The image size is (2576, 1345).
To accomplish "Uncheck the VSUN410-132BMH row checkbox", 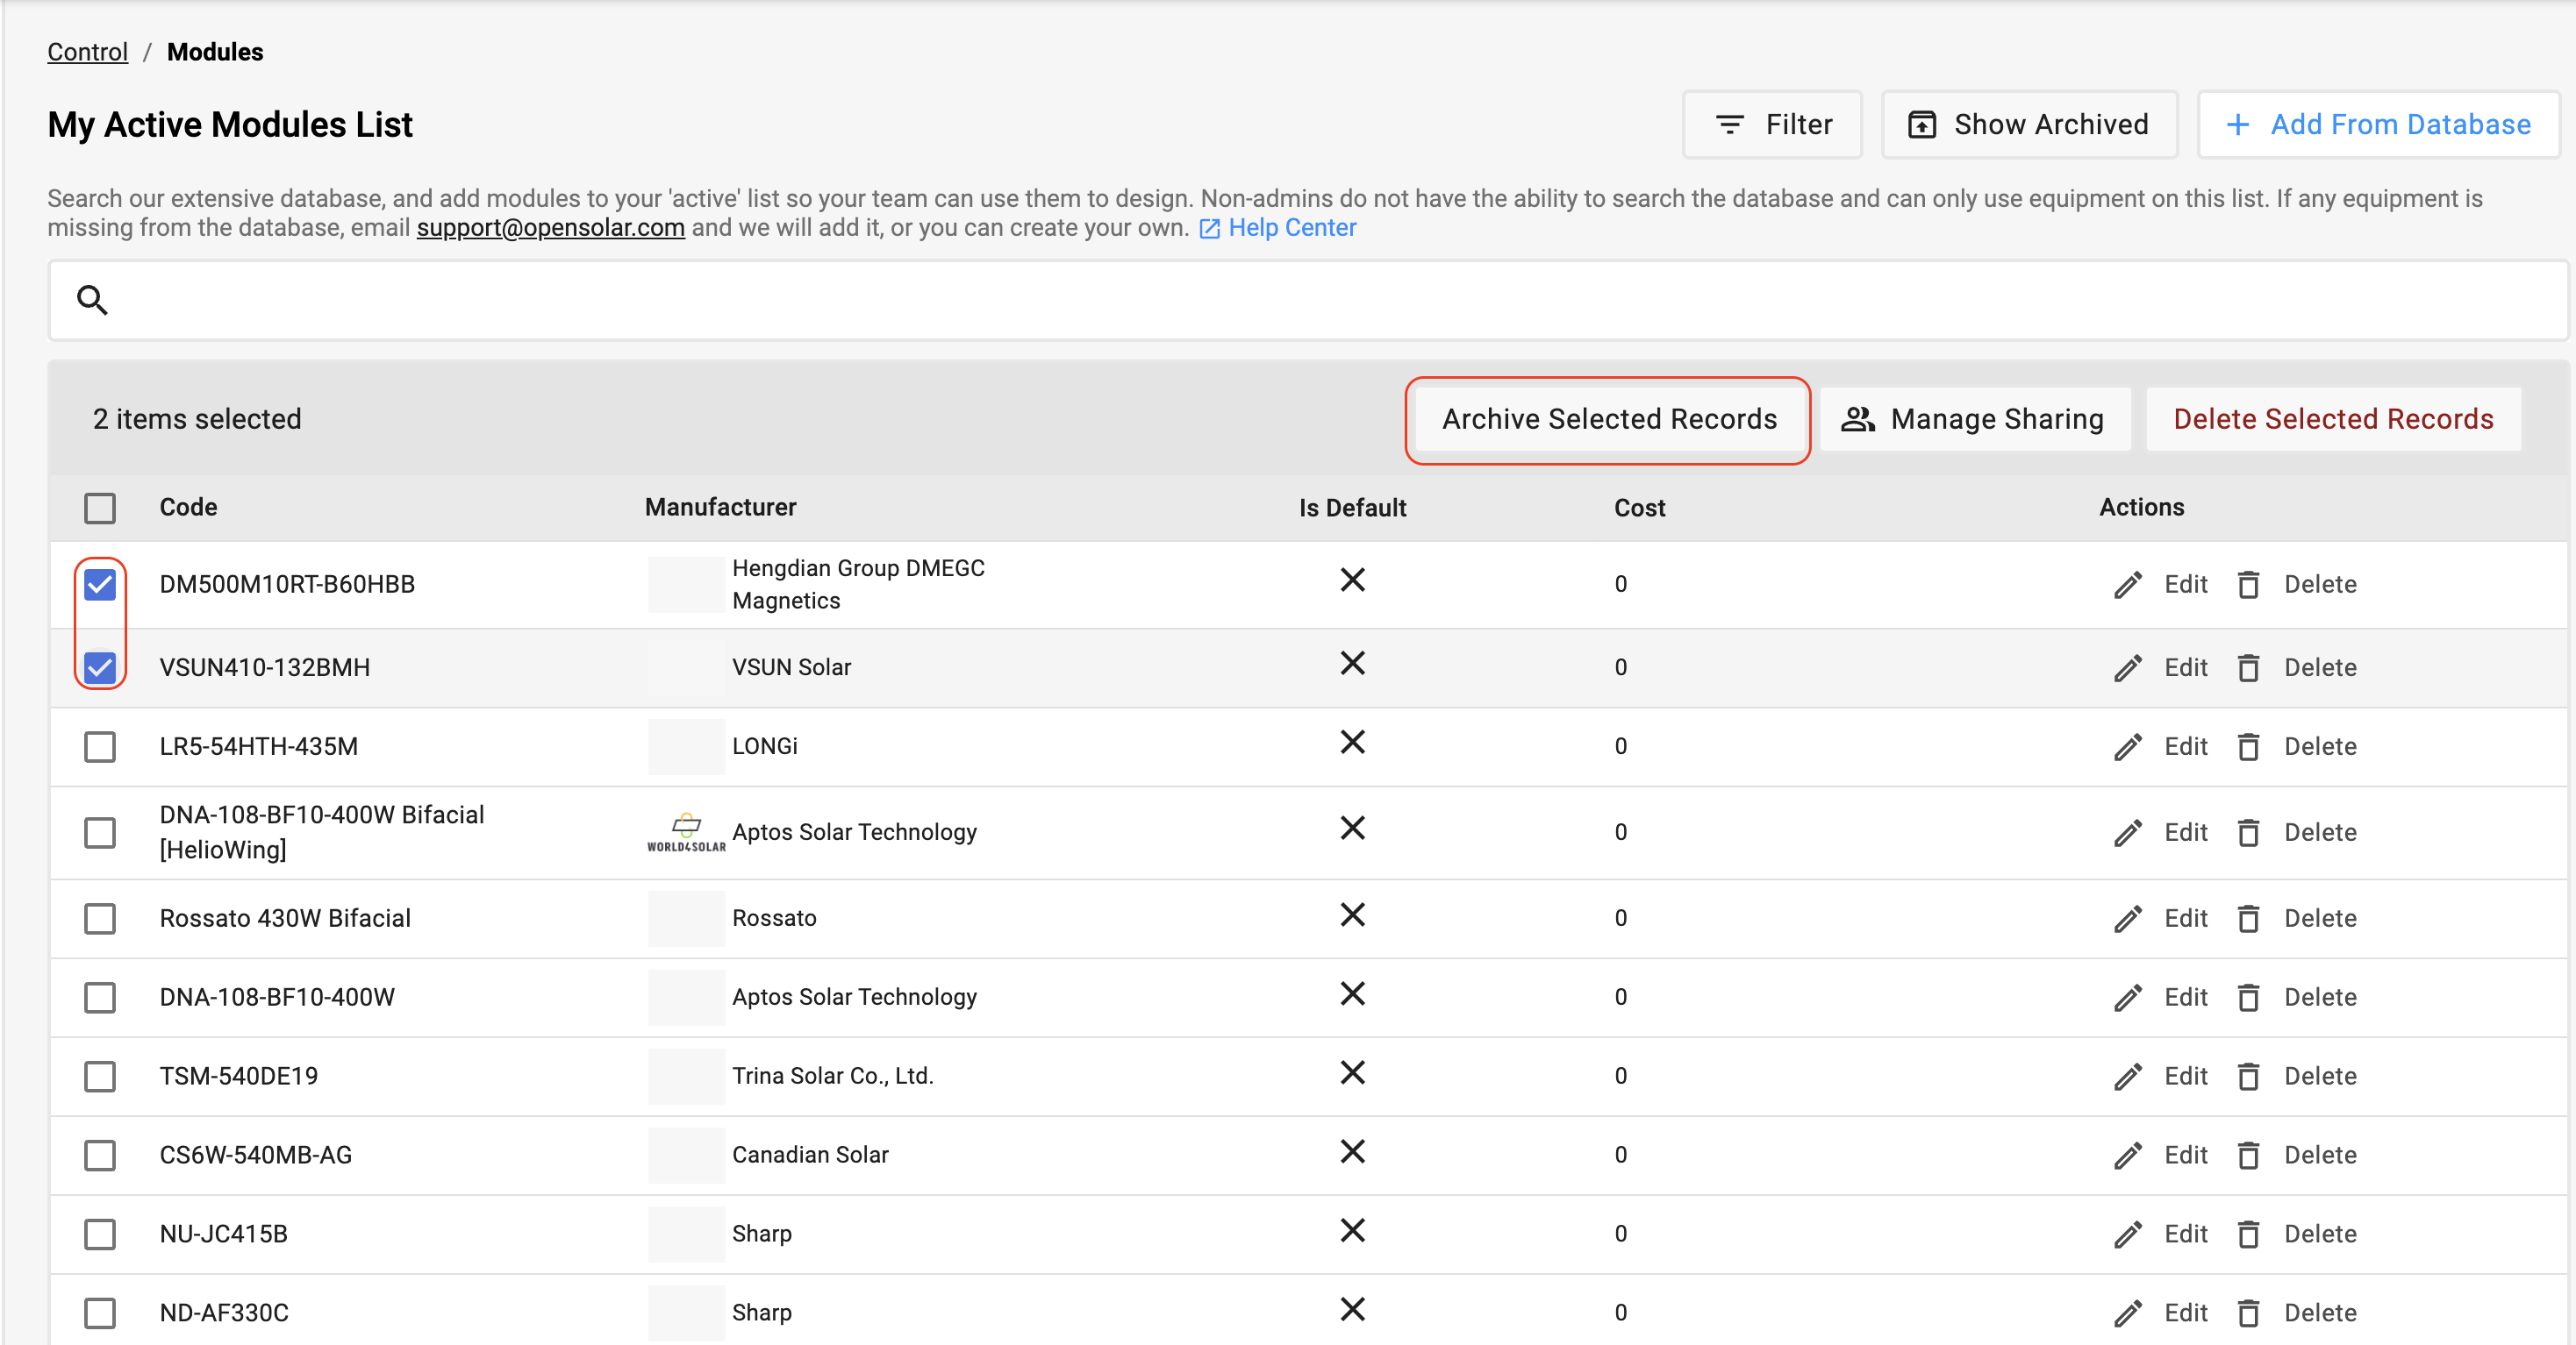I will 100,667.
